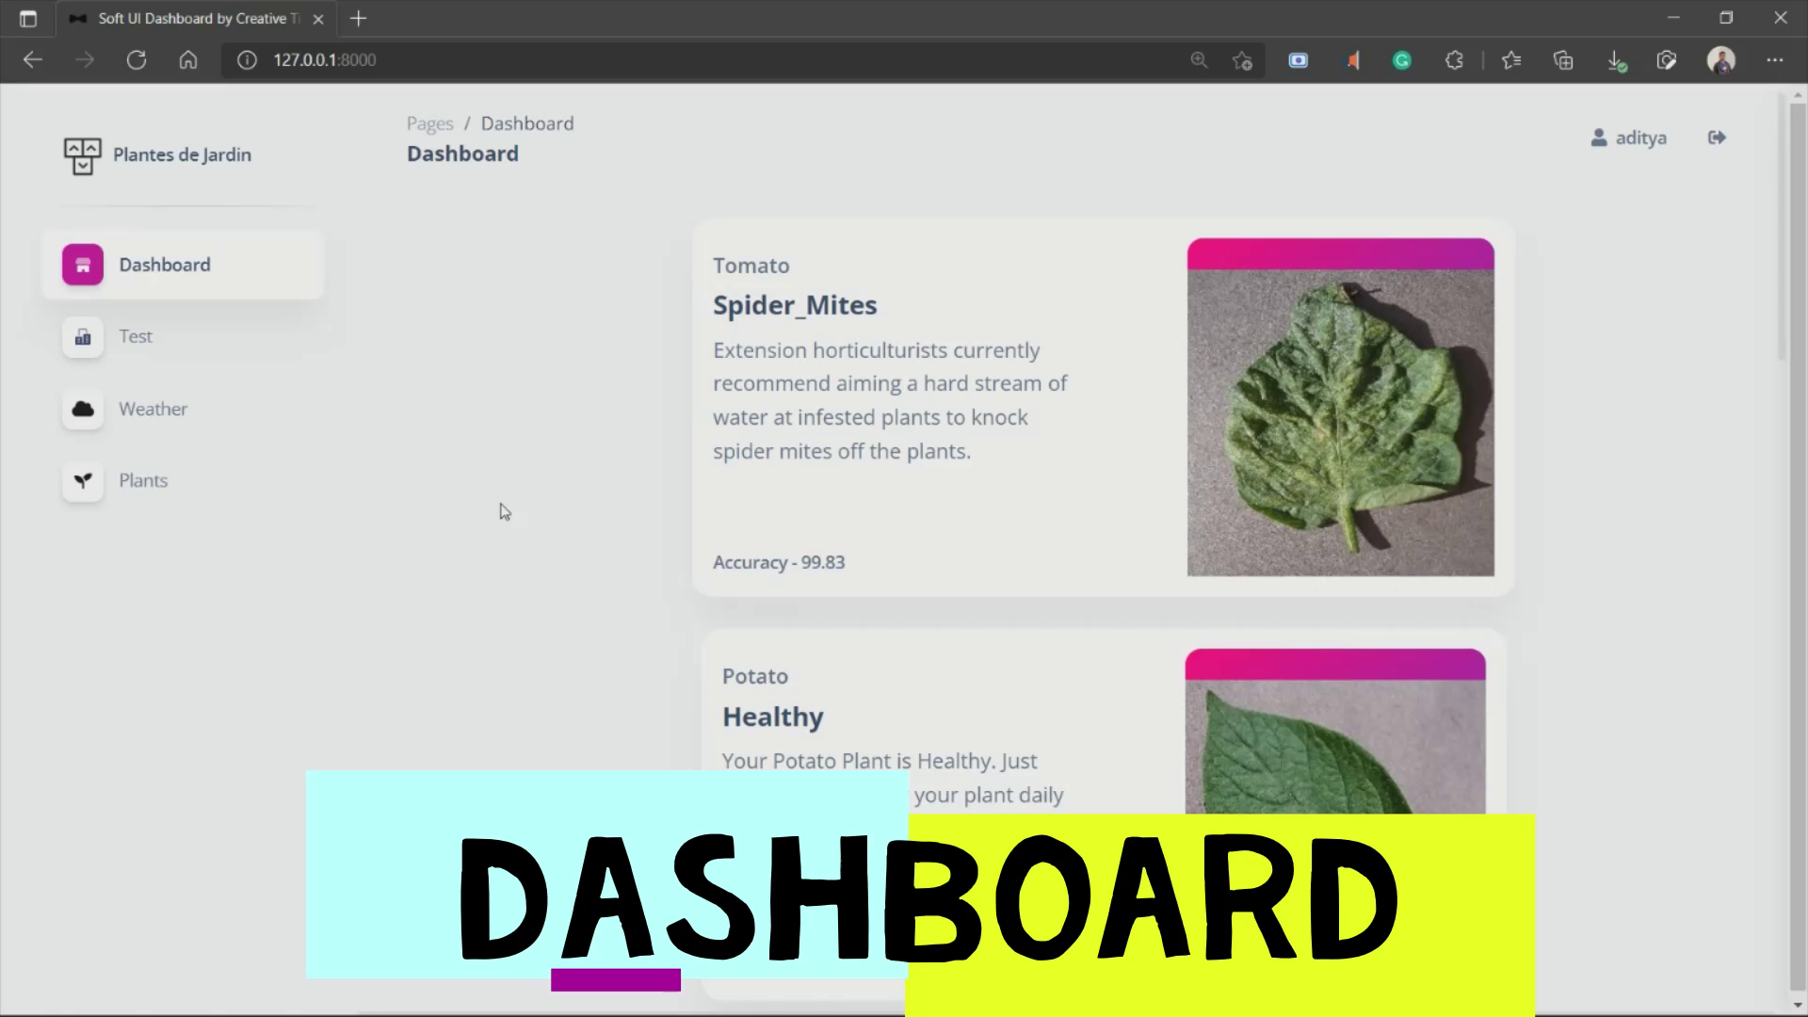Open browser Settings and more menu
The width and height of the screenshot is (1808, 1017).
coord(1774,60)
